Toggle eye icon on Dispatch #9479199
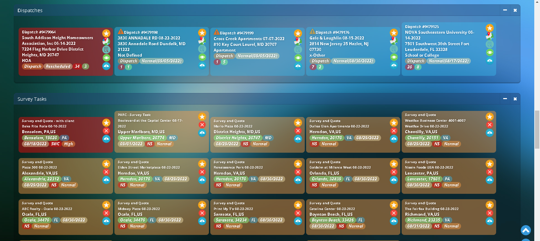The image size is (540, 241). coord(298,58)
